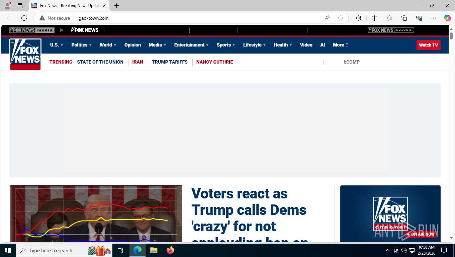
Task: Open a new tab with plus icon
Action: [116, 6]
